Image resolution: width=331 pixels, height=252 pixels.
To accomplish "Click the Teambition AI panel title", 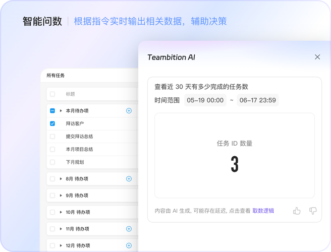I will coord(171,57).
